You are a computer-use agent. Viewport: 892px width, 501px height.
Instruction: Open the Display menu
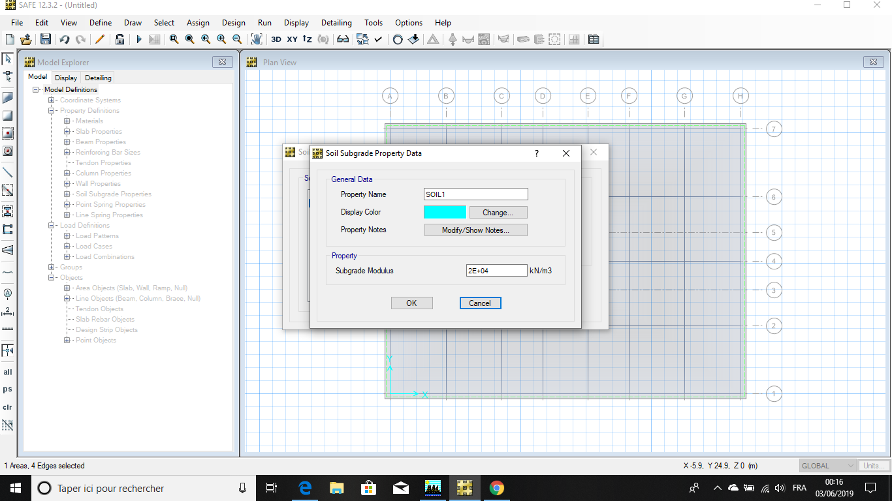[296, 22]
